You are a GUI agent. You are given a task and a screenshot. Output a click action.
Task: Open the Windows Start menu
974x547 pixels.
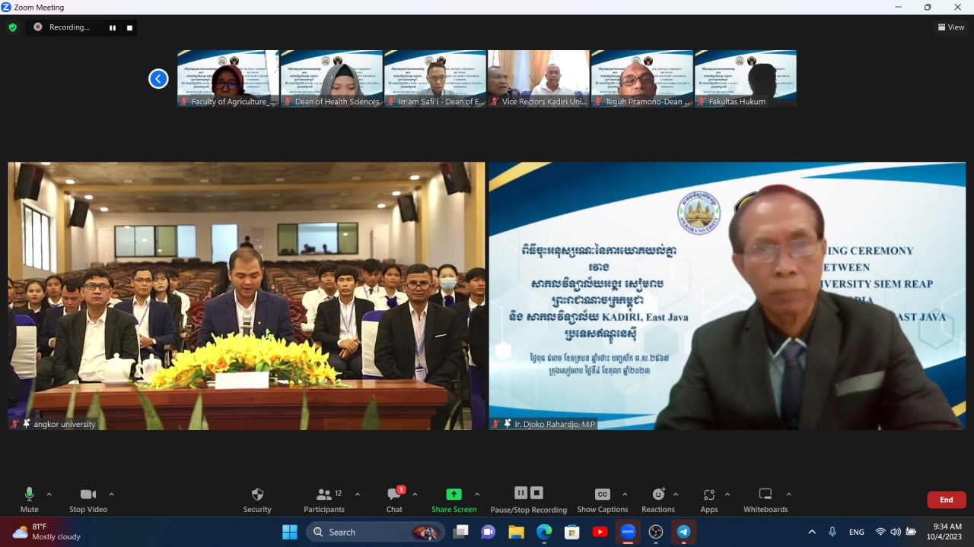click(289, 532)
